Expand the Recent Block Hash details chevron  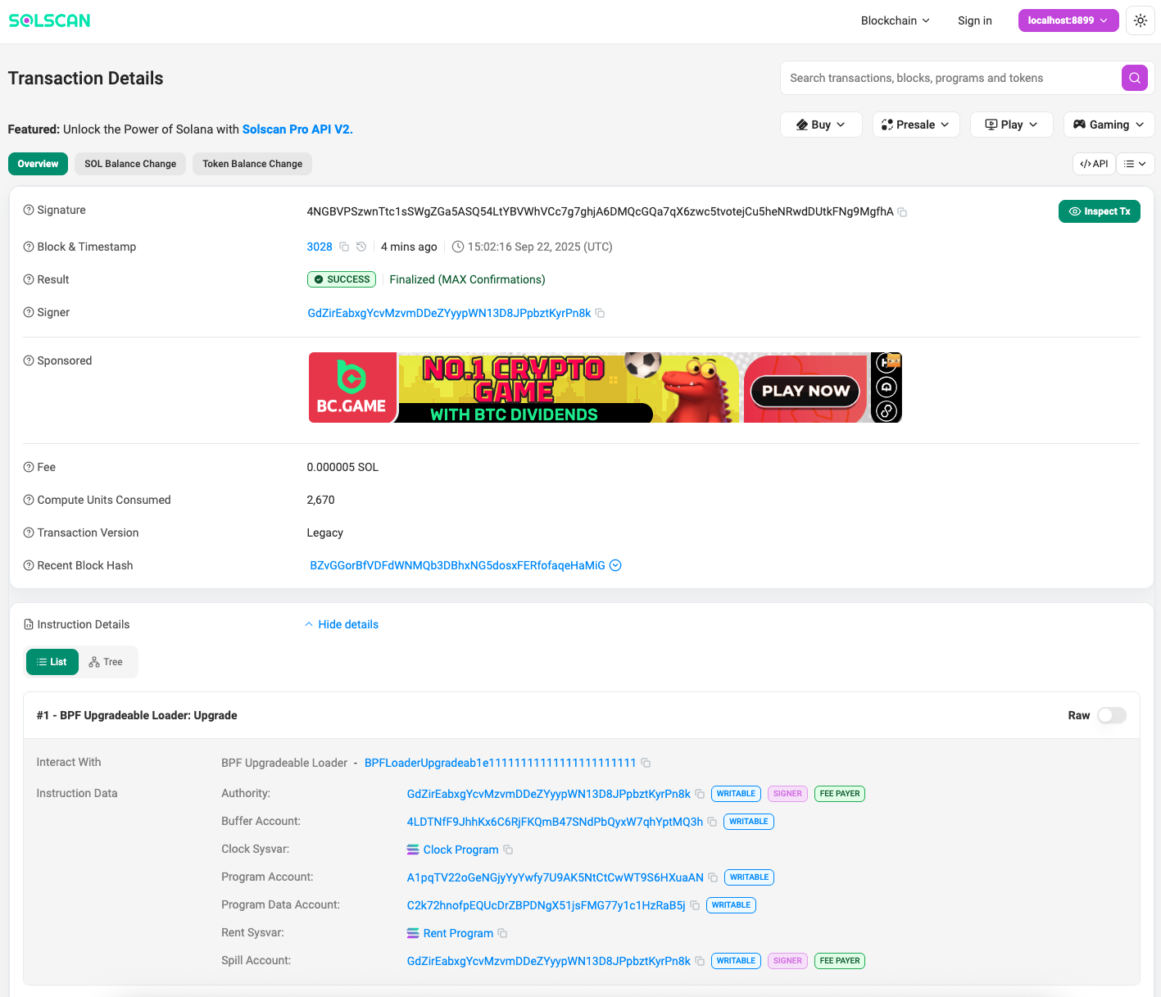(x=615, y=565)
